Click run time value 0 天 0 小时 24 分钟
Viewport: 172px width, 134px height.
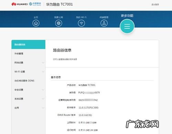[88, 130]
